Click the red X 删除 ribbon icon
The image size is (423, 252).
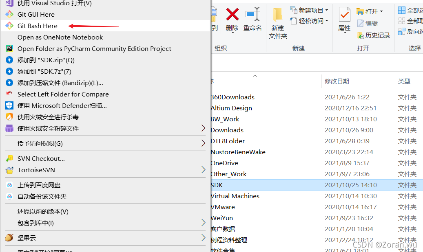click(x=232, y=14)
